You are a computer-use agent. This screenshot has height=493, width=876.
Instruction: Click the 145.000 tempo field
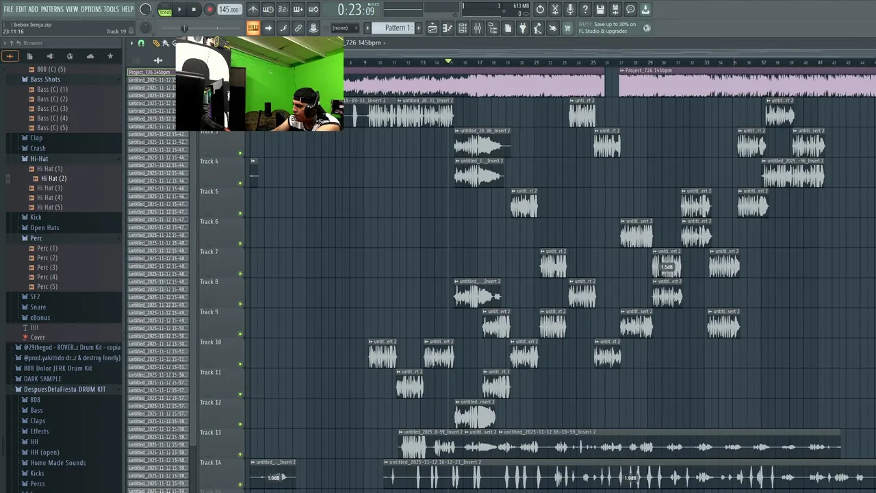229,10
